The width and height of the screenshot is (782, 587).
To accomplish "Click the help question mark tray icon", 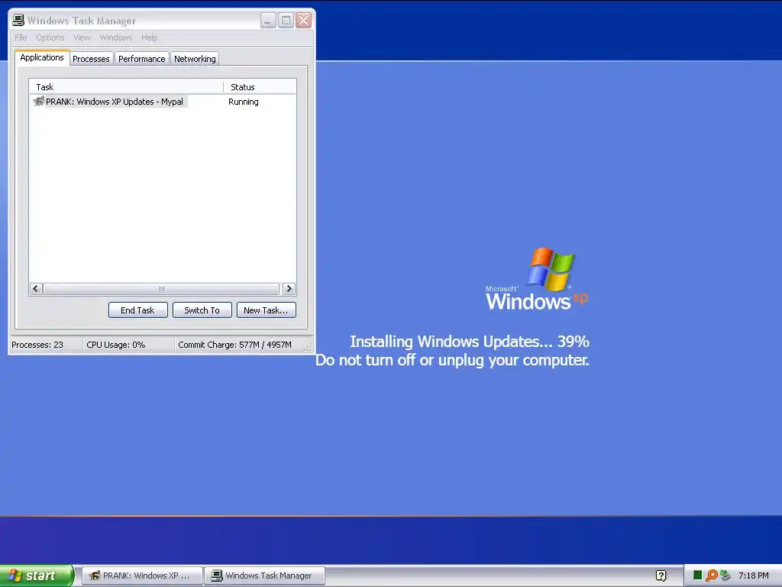I will (661, 576).
